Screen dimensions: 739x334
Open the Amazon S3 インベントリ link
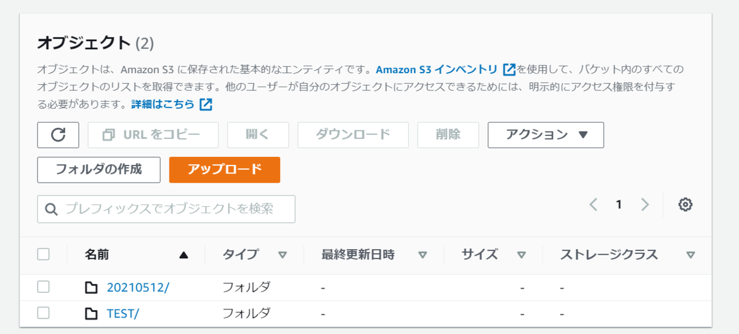coord(436,69)
